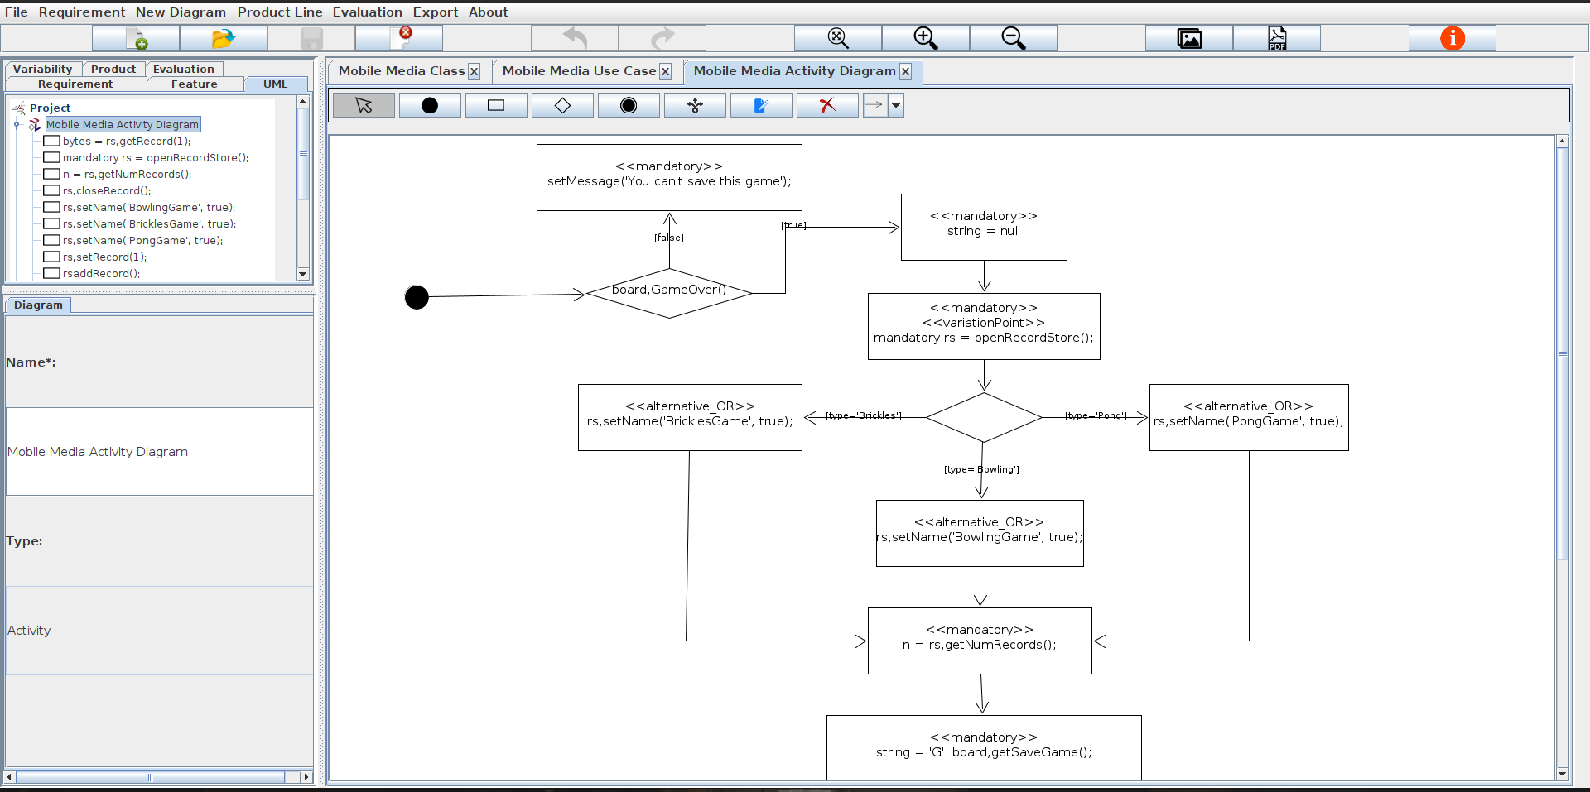Image resolution: width=1590 pixels, height=792 pixels.
Task: Click tree panel scroll up arrow
Action: [303, 101]
